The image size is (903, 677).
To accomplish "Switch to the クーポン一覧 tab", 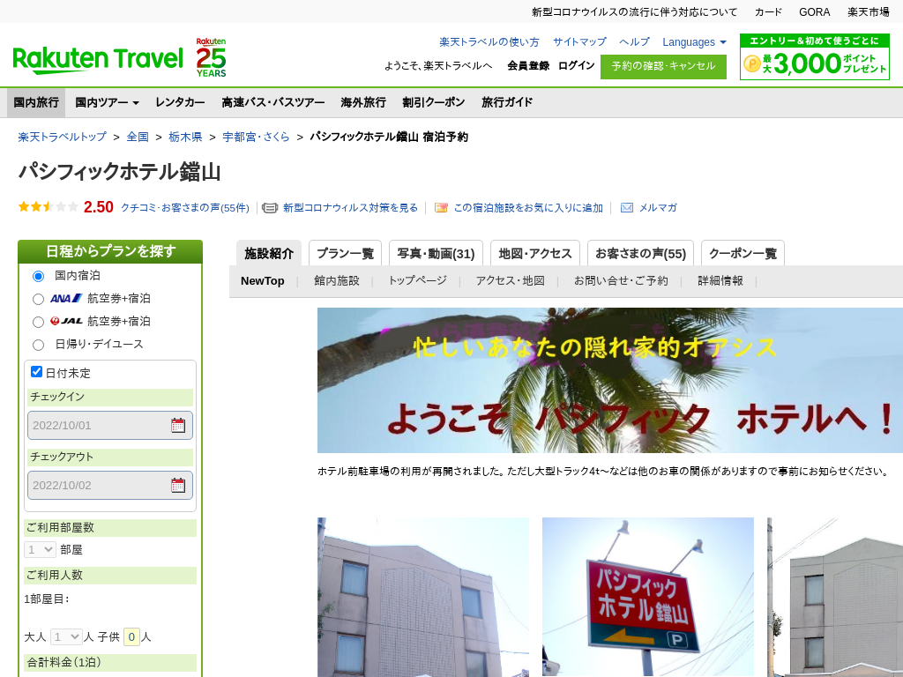I will (x=743, y=253).
